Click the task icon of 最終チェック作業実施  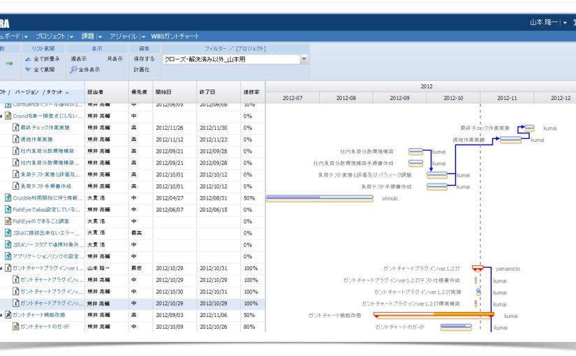16,128
